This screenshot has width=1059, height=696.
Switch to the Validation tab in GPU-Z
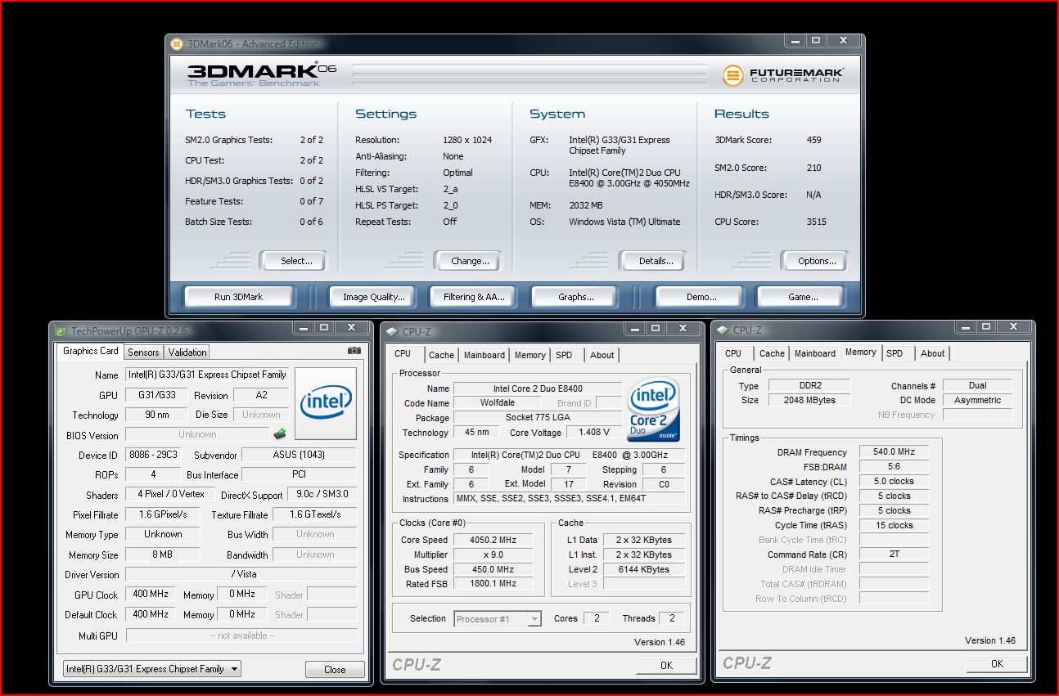click(187, 352)
